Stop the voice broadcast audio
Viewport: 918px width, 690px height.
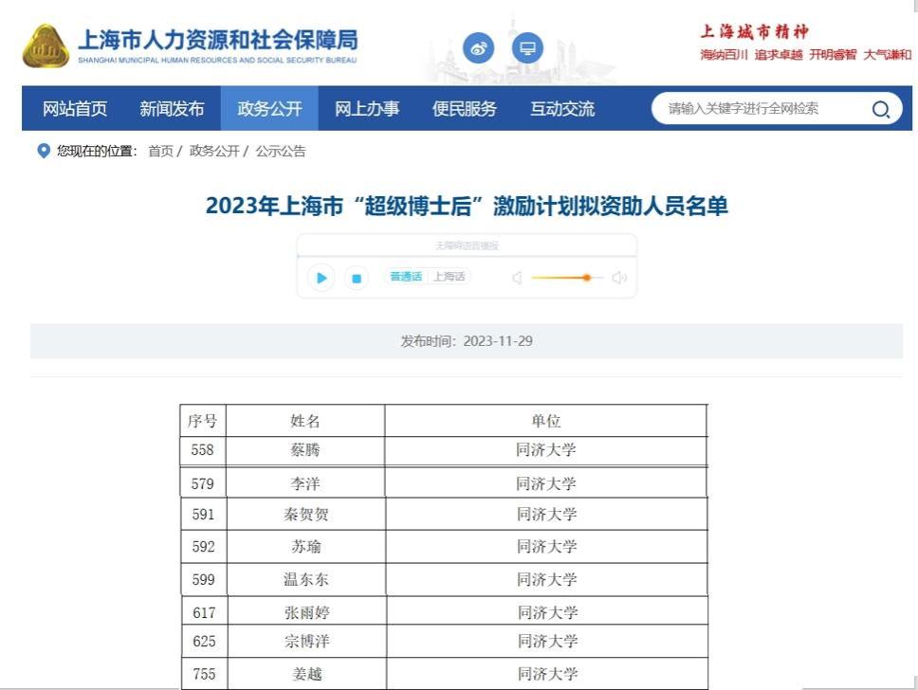[x=357, y=278]
